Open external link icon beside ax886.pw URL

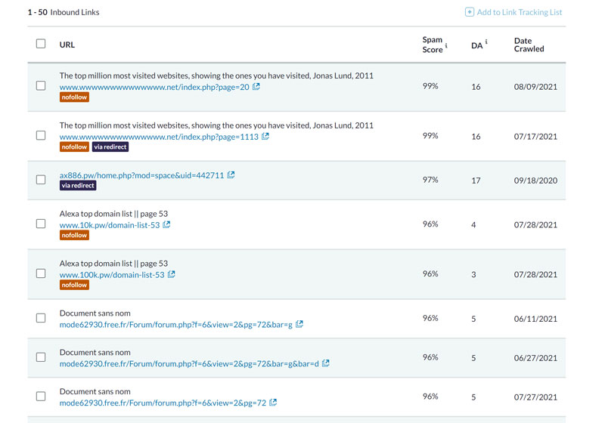[231, 175]
